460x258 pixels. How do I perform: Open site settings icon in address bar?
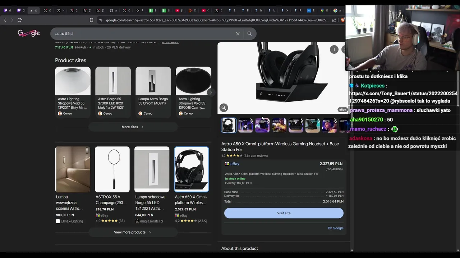point(101,20)
